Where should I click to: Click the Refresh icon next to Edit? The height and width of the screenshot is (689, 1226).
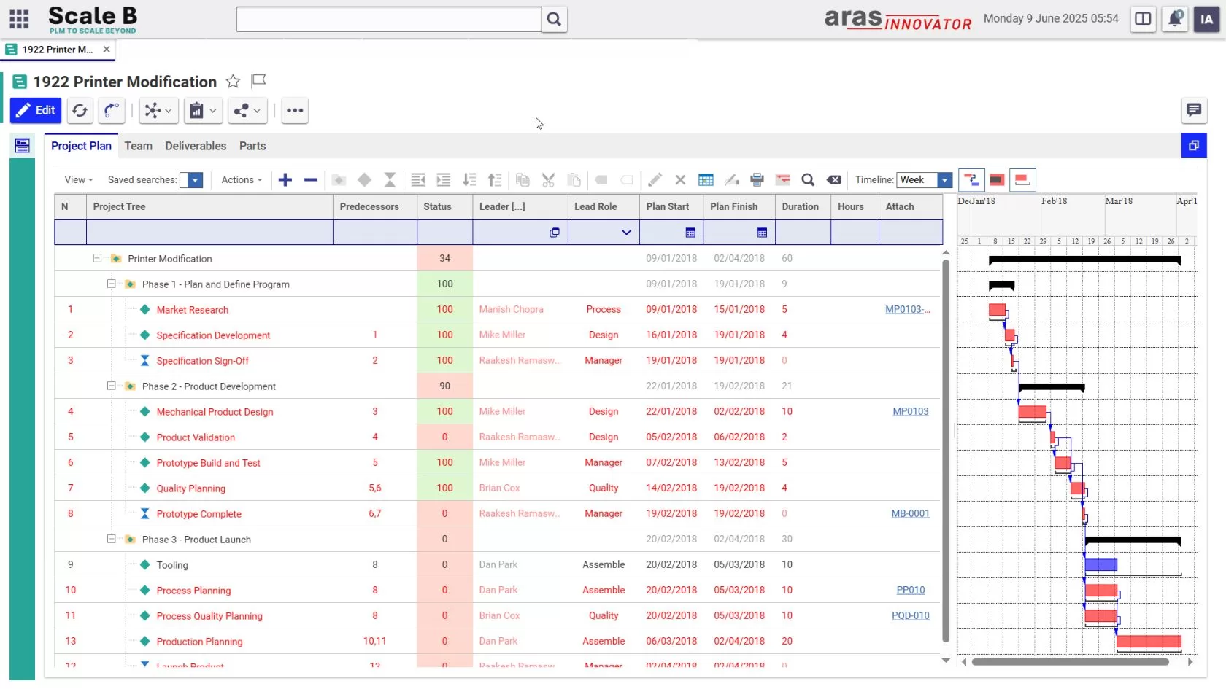coord(80,111)
